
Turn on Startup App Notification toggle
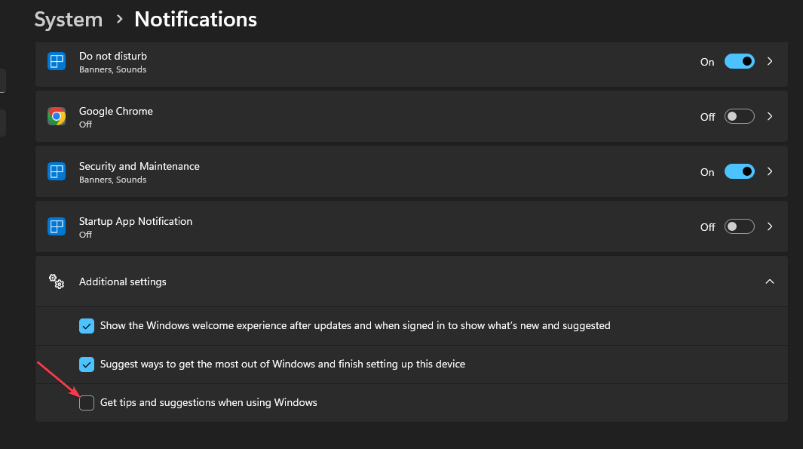coord(739,226)
